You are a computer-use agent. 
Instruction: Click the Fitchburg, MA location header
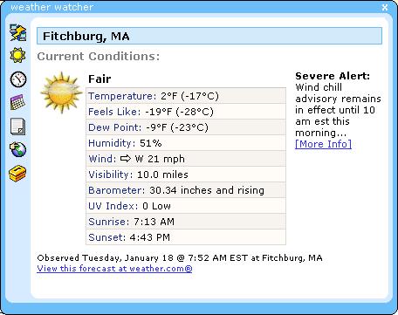click(209, 36)
